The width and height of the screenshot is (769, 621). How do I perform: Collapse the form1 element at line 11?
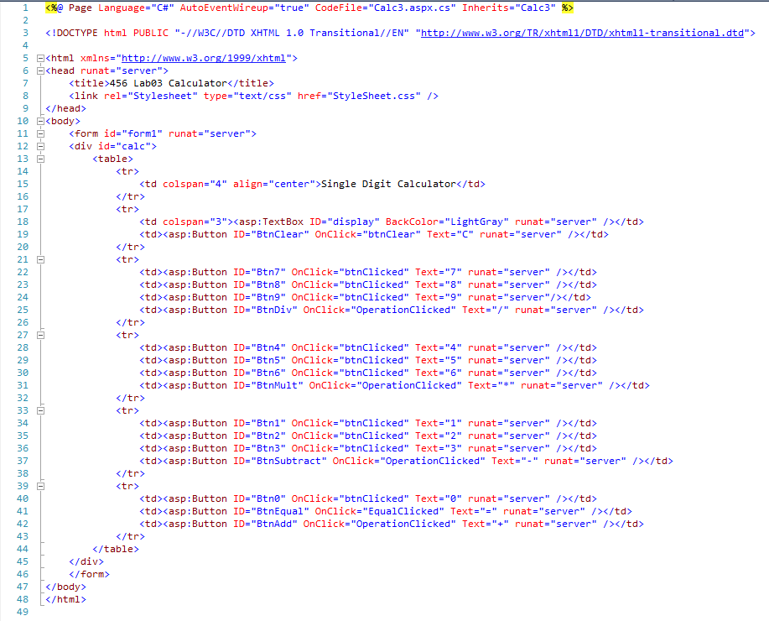coord(41,133)
